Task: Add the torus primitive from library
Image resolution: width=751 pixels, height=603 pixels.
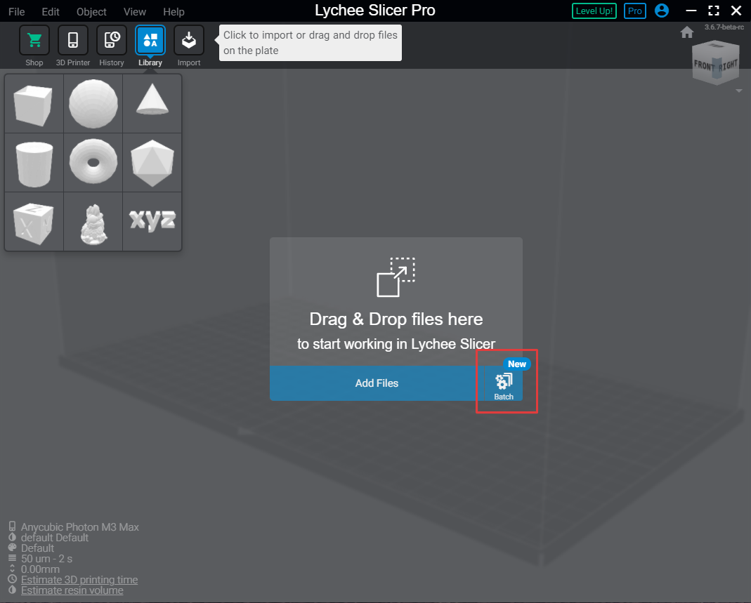Action: click(93, 163)
